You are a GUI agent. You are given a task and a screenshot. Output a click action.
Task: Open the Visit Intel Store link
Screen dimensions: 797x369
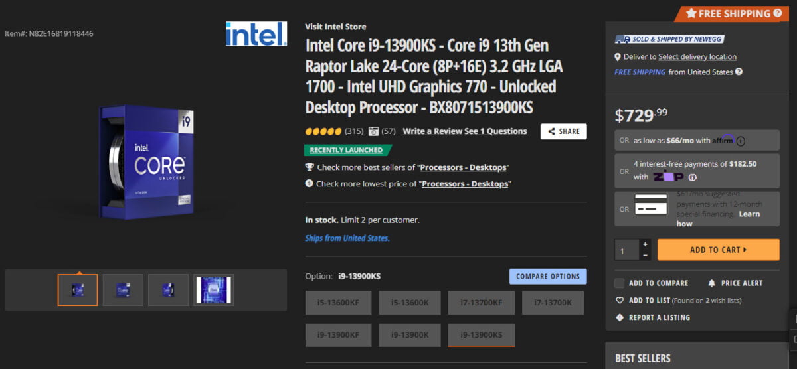tap(335, 27)
